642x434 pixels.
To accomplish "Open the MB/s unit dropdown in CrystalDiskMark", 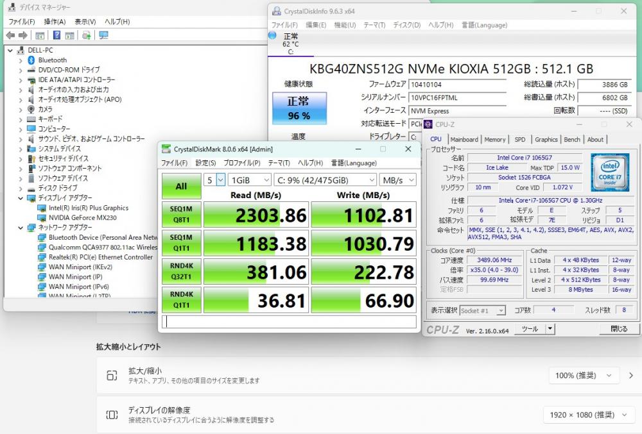I will 397,179.
